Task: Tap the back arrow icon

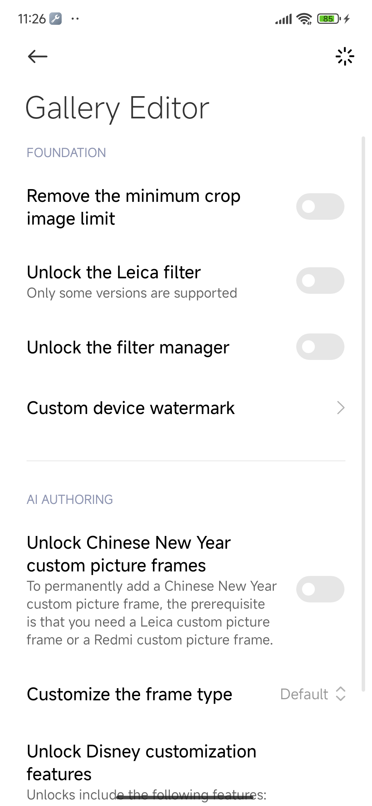Action: tap(38, 56)
